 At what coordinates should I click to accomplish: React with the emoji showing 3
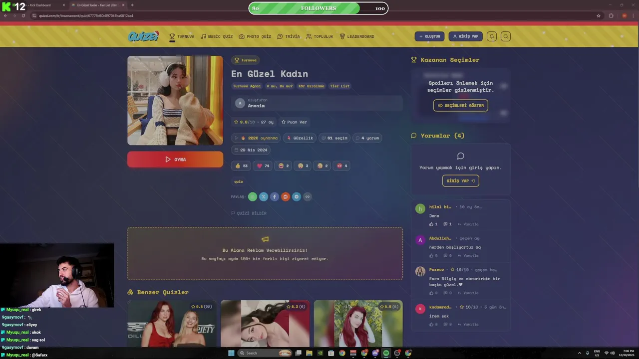[304, 166]
